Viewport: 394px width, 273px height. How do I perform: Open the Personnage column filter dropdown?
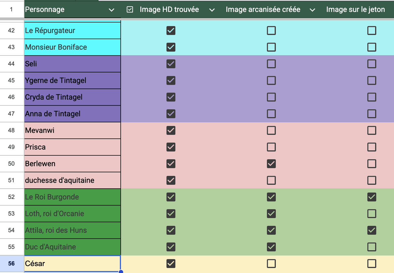(112, 10)
